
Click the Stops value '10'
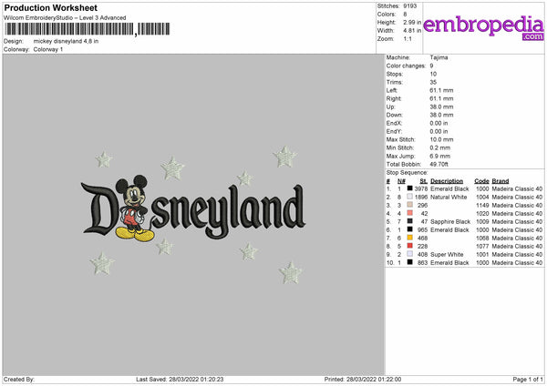click(433, 74)
